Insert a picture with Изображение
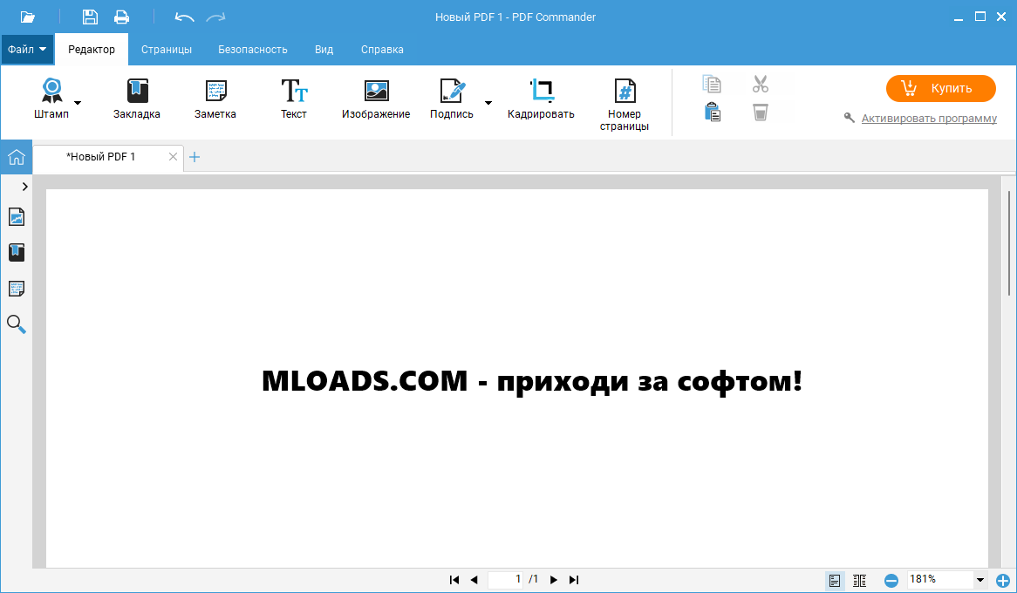The width and height of the screenshot is (1017, 593). pos(376,99)
